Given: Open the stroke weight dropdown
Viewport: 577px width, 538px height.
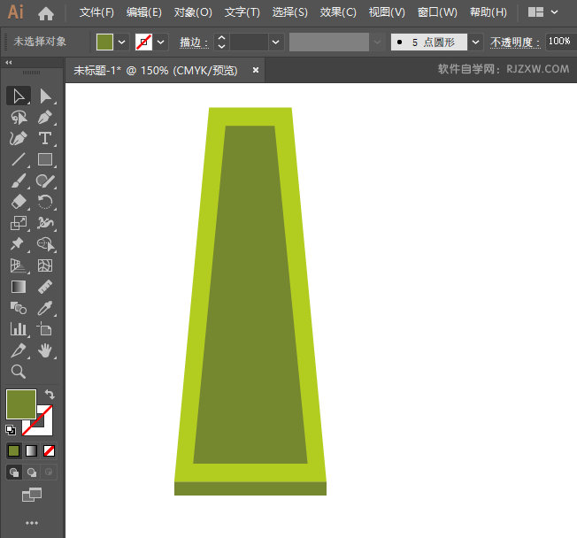Looking at the screenshot, I should coord(276,42).
